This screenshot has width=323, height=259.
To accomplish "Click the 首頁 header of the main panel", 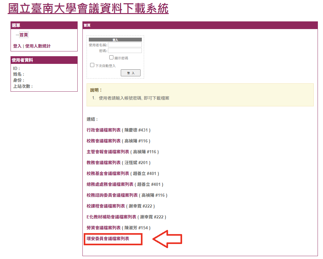I will click(x=200, y=25).
